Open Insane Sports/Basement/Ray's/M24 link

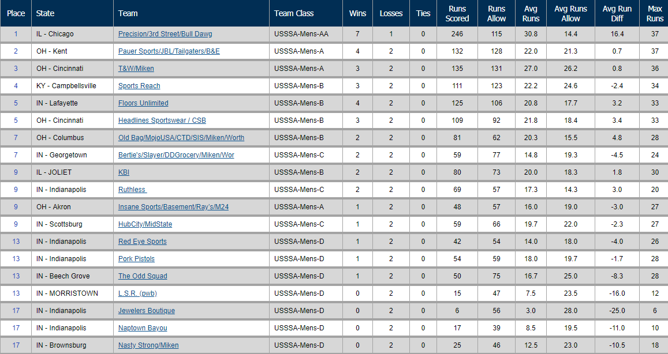(173, 207)
